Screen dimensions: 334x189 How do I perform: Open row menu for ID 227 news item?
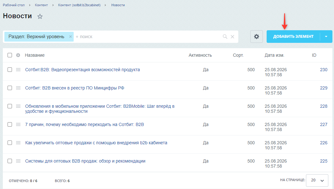coord(18,124)
